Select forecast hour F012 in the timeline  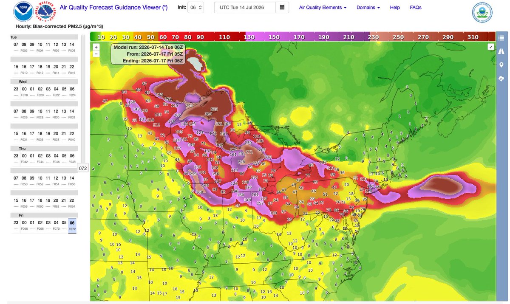tap(40, 73)
